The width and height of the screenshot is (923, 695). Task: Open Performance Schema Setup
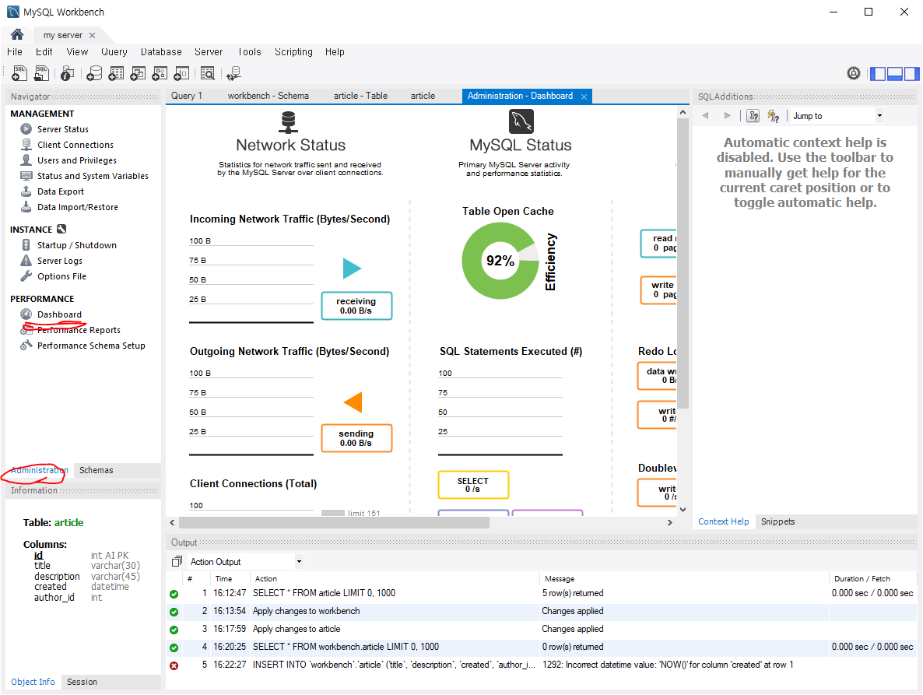91,346
